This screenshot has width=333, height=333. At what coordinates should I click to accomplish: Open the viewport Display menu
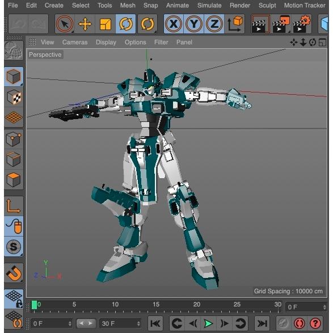tap(106, 42)
